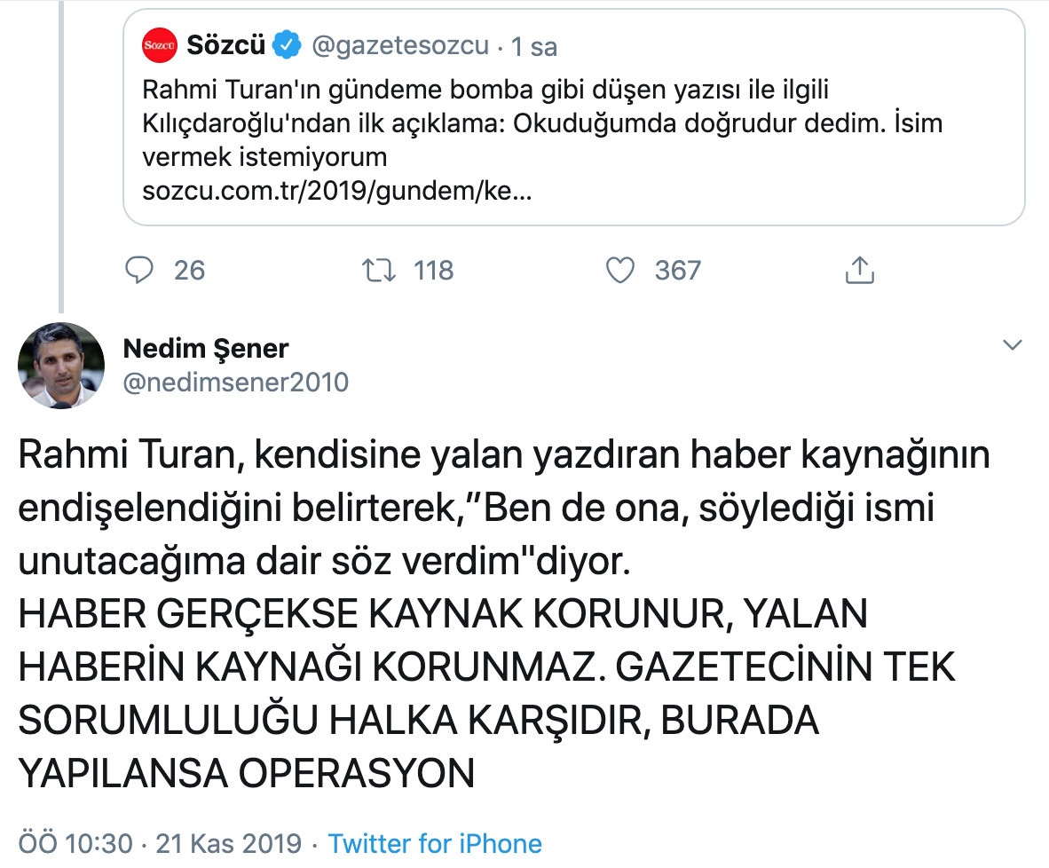
Task: View the 367 likes count
Action: click(678, 271)
